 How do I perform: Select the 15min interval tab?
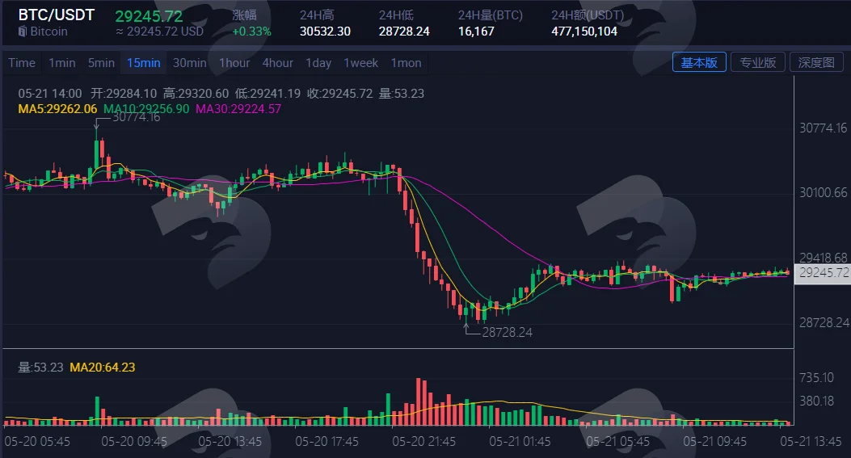pos(144,63)
